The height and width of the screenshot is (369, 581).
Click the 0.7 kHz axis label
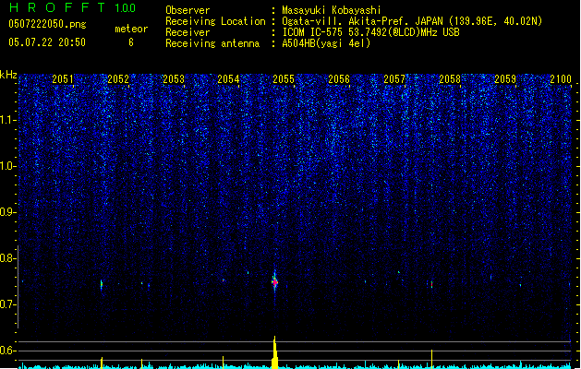(8, 304)
